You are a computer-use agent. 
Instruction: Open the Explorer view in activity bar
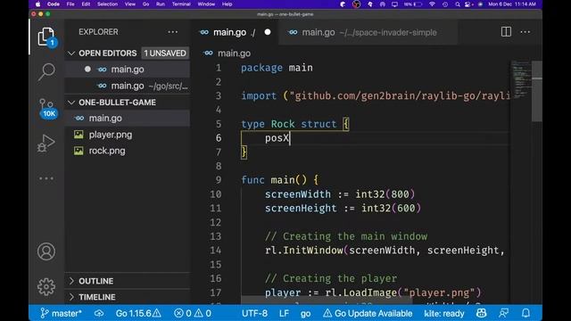[46, 37]
